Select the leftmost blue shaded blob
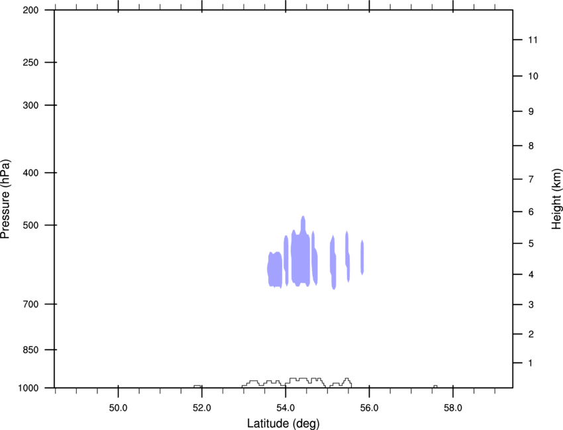The width and height of the screenshot is (563, 430). click(x=274, y=269)
